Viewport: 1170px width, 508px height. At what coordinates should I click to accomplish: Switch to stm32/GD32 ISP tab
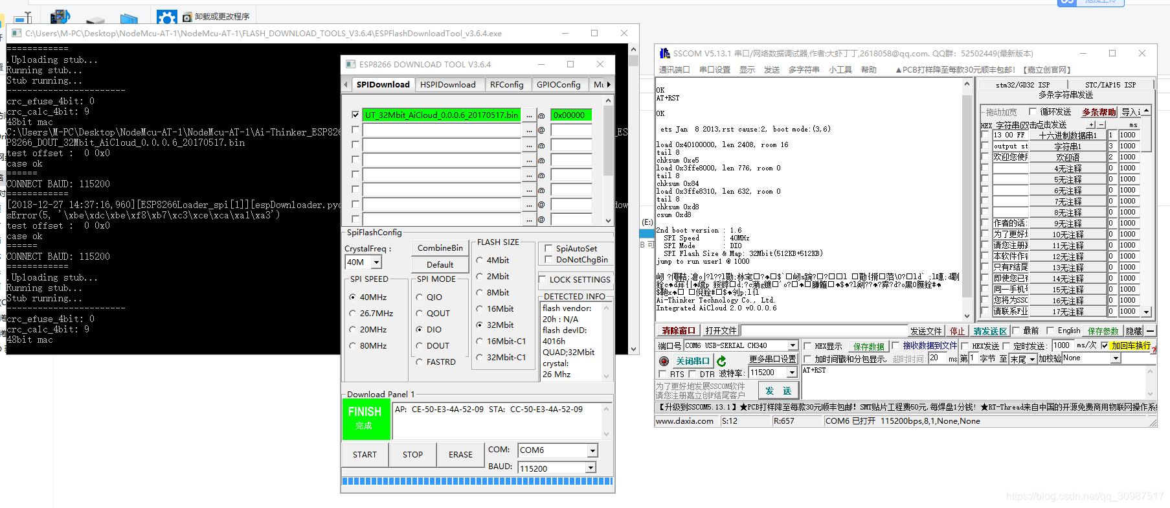click(x=1022, y=85)
